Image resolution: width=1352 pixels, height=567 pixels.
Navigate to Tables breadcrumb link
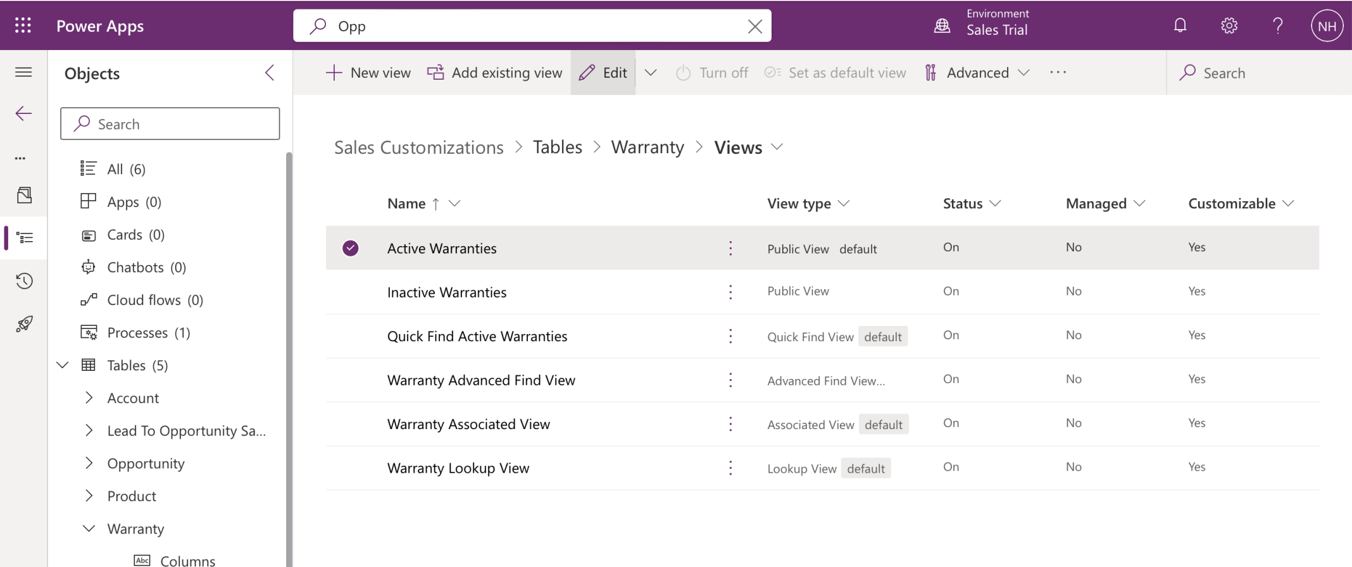pyautogui.click(x=557, y=147)
